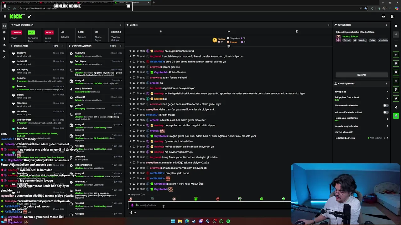Open Sohbet panel three-dot menu
401x225 pixels.
click(x=329, y=25)
